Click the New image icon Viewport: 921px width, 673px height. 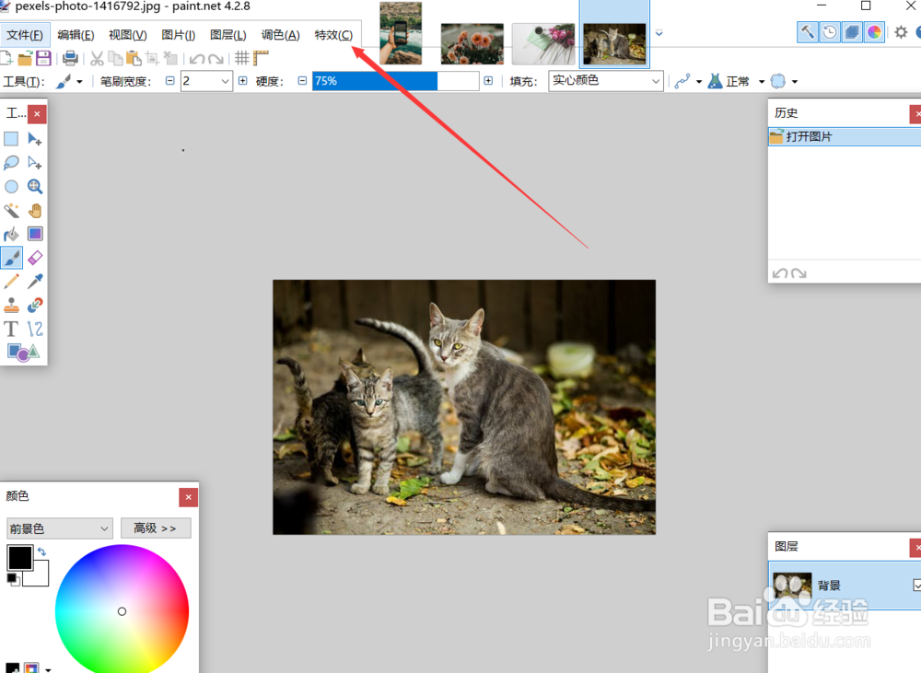click(6, 58)
